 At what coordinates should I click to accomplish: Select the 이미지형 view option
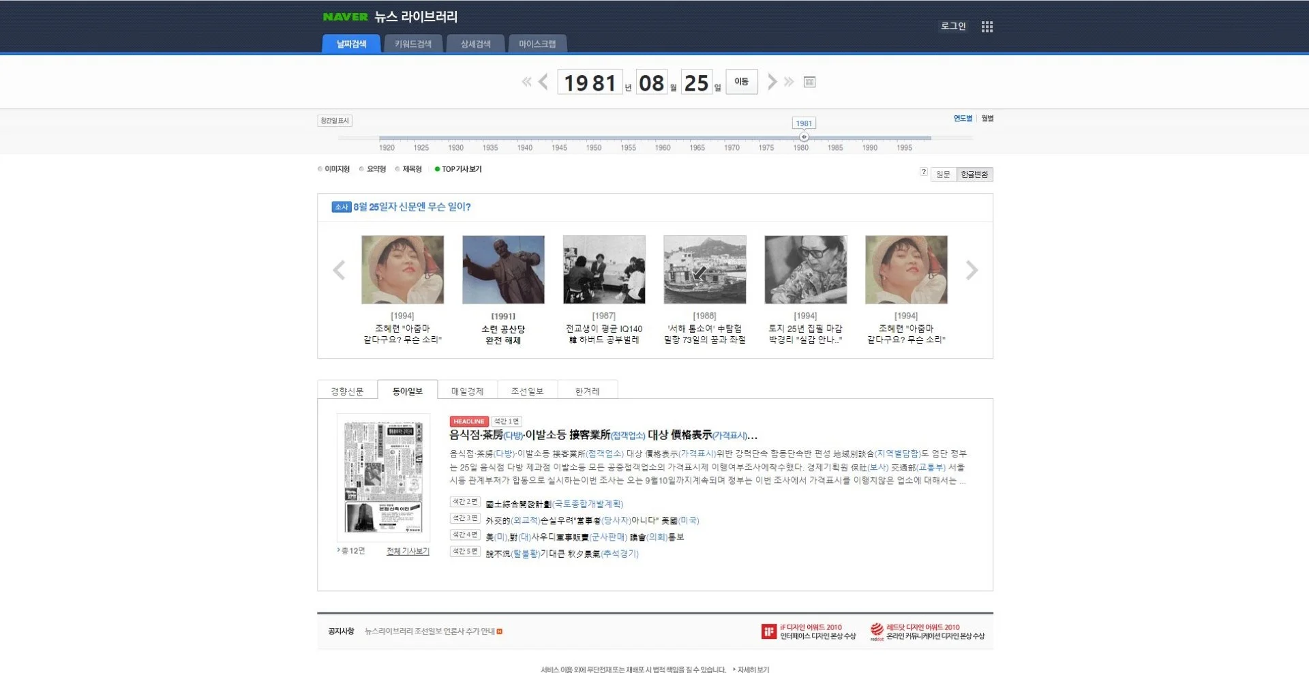pos(333,169)
